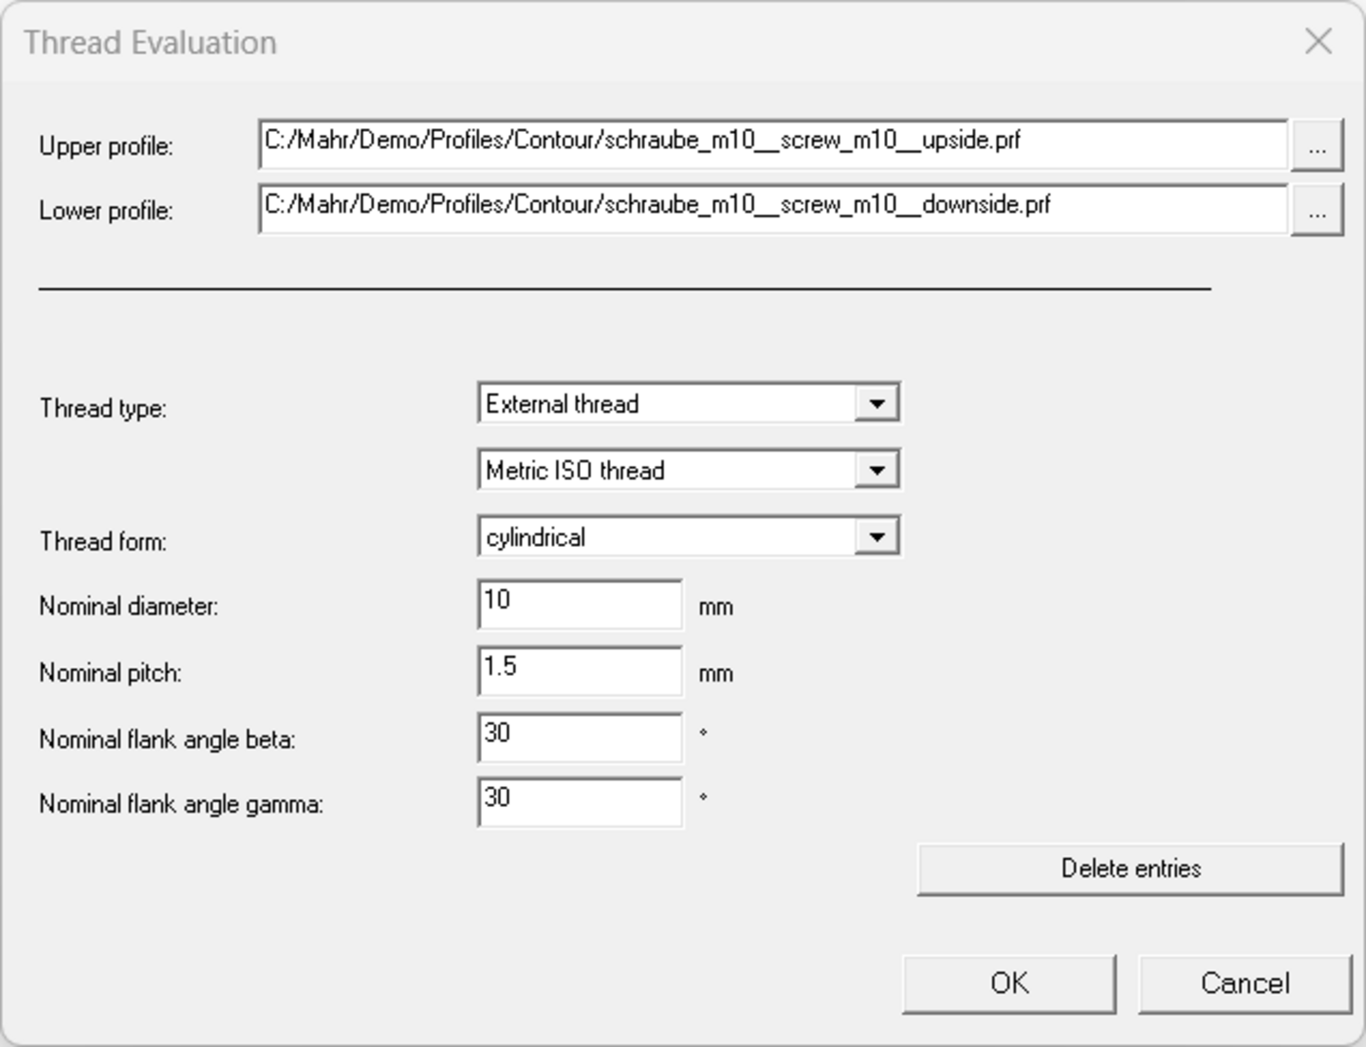The width and height of the screenshot is (1366, 1047).
Task: Select the Nominal flank angle beta field
Action: 579,737
